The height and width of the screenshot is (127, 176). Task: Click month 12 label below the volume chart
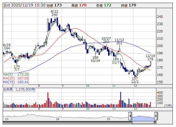point(135,109)
